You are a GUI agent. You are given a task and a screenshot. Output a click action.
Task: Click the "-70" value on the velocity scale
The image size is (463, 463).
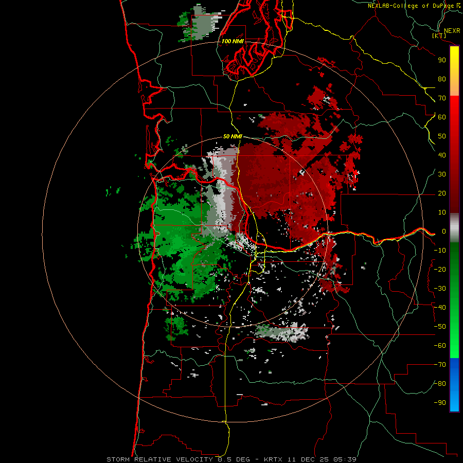click(x=440, y=365)
